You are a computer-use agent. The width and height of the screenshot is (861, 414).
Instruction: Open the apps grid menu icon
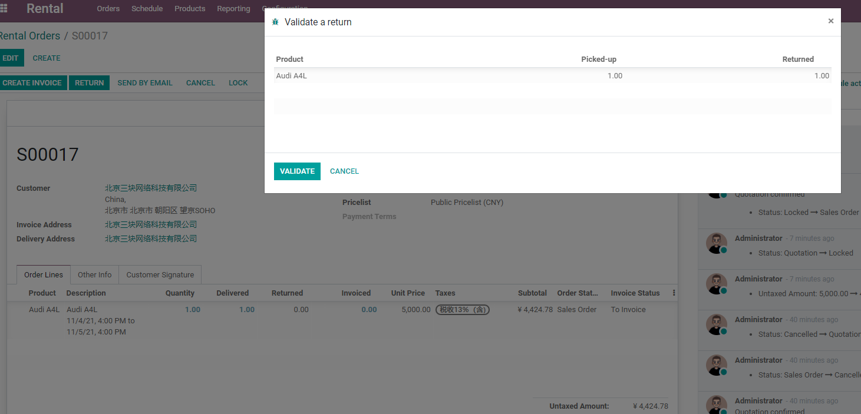point(4,8)
